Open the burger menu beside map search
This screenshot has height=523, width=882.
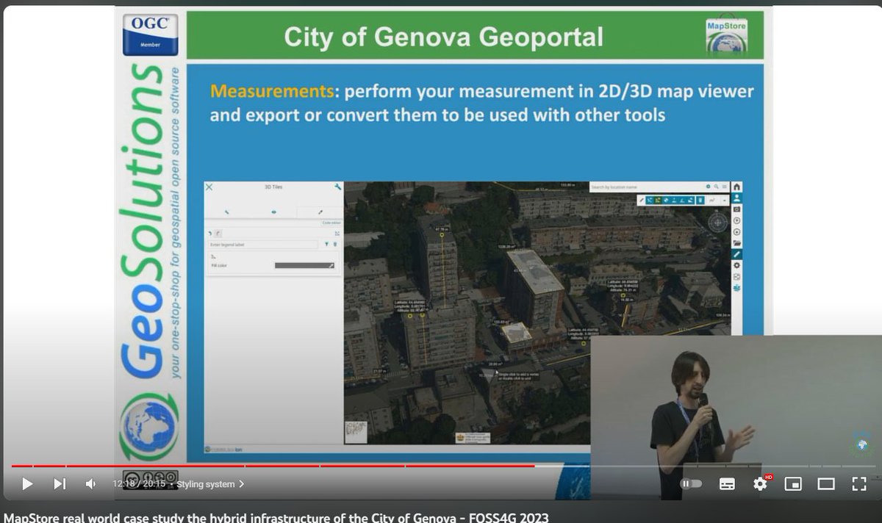point(725,187)
